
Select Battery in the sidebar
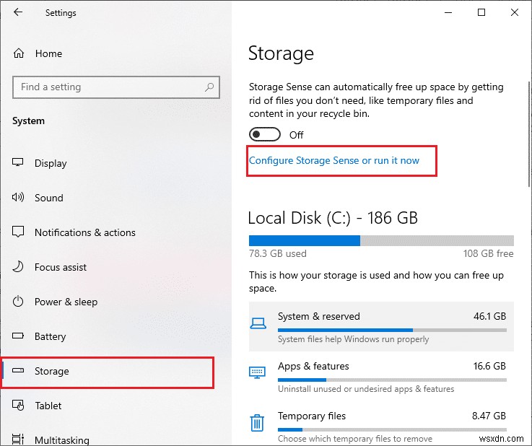tap(50, 336)
